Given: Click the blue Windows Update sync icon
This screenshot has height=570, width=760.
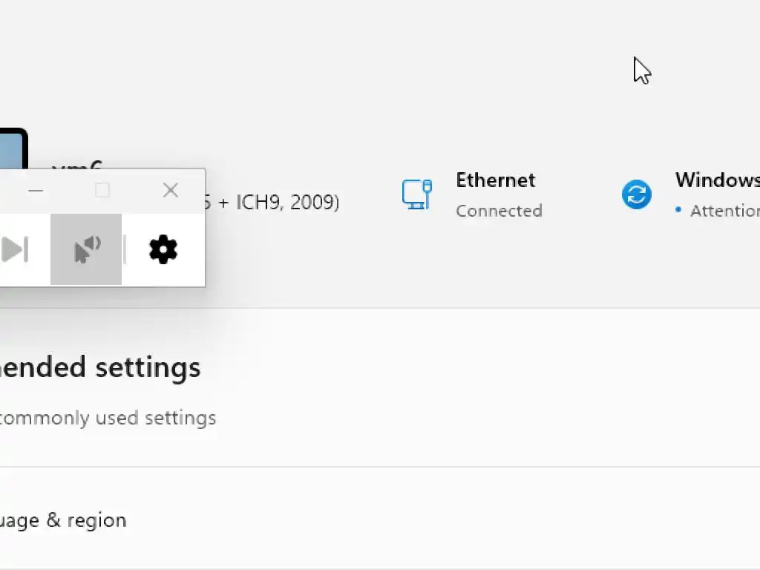Looking at the screenshot, I should click(636, 194).
